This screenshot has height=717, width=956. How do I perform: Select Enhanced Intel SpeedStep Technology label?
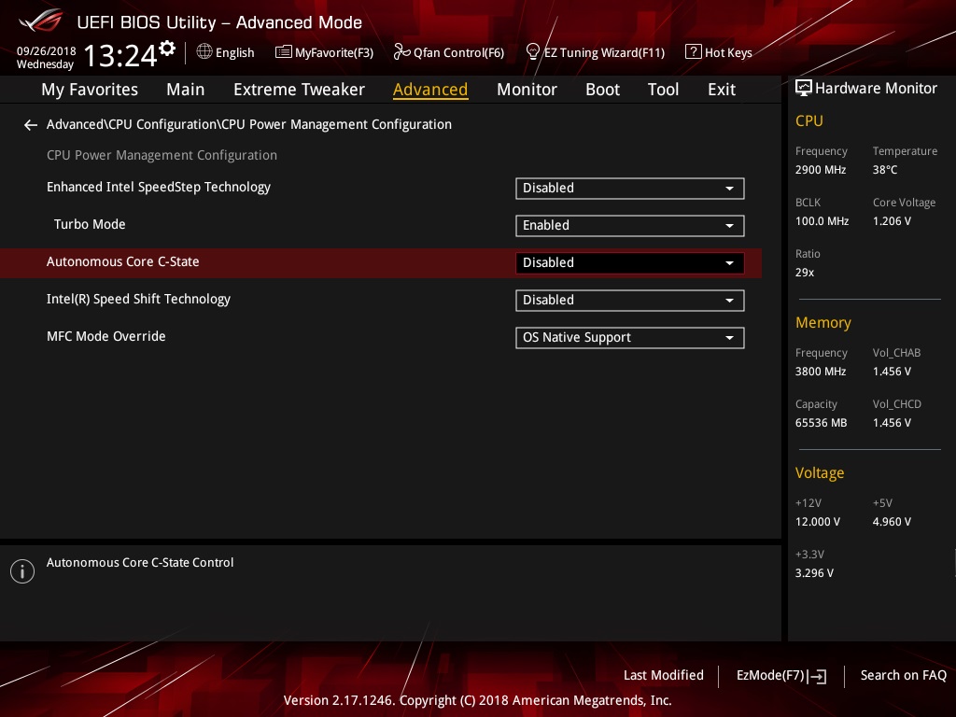point(159,187)
